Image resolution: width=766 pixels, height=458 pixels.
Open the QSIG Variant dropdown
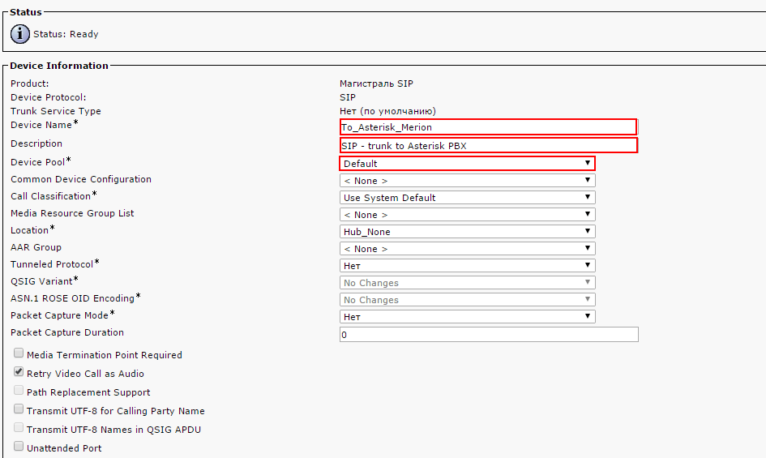[x=467, y=283]
